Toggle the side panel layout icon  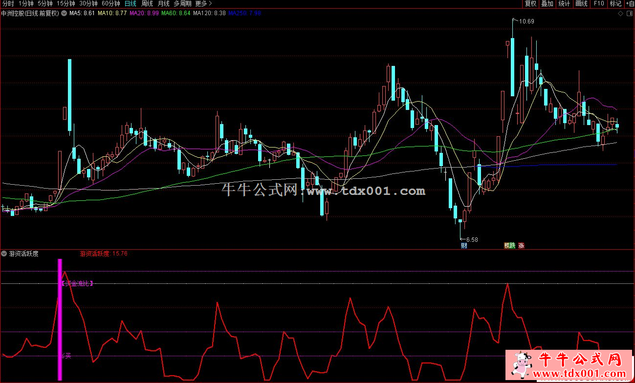630,14
